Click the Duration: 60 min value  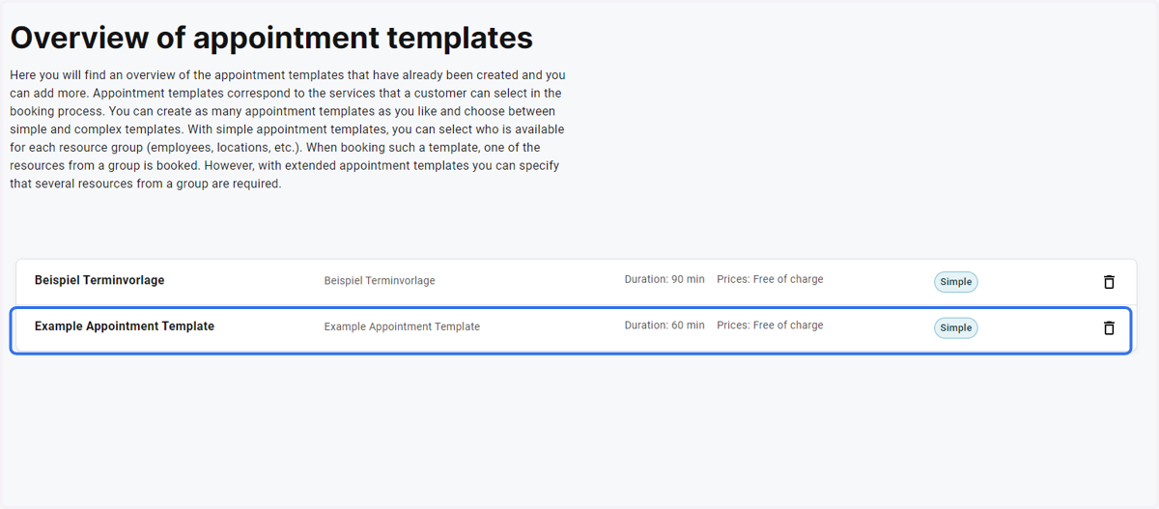click(x=664, y=325)
